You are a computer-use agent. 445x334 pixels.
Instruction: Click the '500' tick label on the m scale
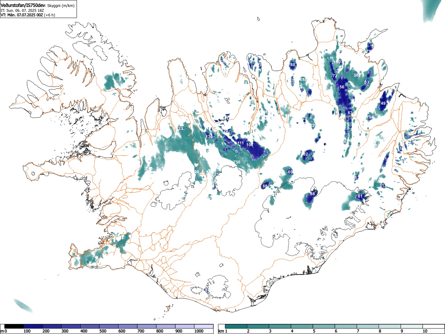[x=103, y=331]
